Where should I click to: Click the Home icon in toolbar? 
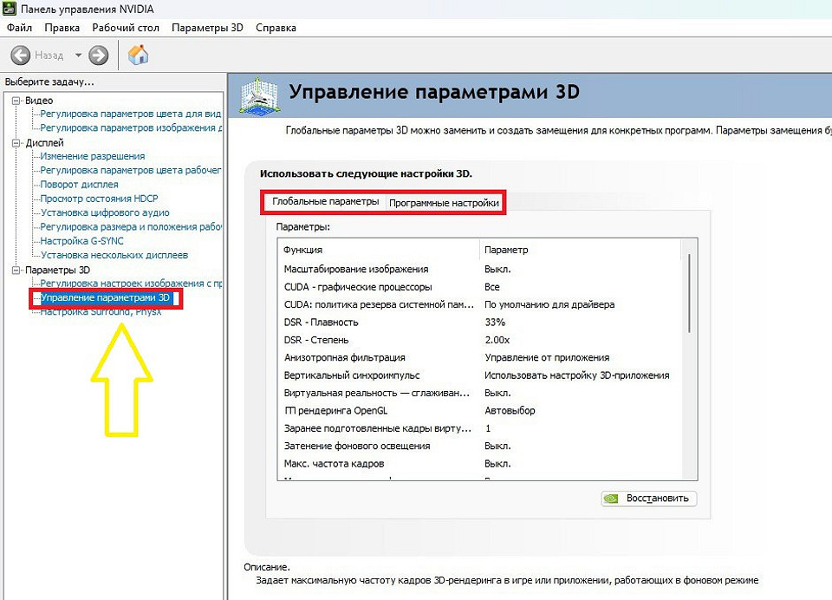pos(138,55)
